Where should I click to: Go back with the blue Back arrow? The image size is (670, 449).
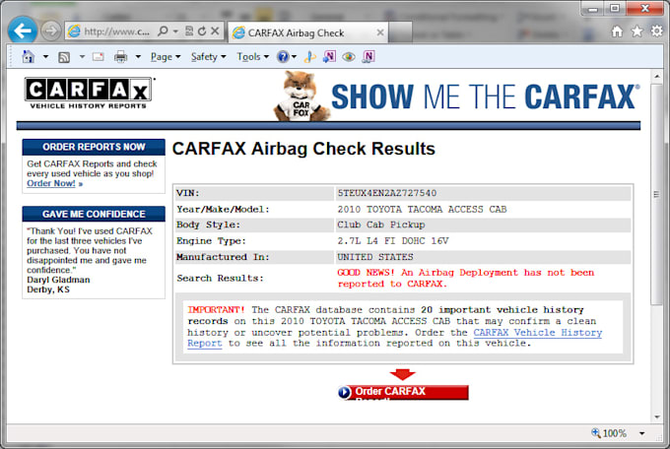[23, 31]
